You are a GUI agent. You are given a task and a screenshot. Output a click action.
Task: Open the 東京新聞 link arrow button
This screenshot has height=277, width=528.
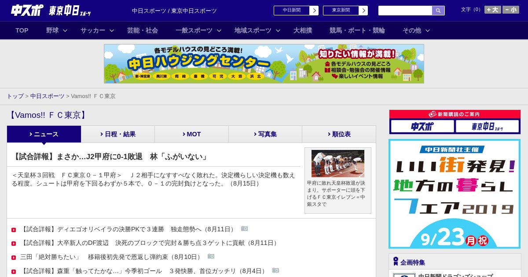tap(363, 11)
